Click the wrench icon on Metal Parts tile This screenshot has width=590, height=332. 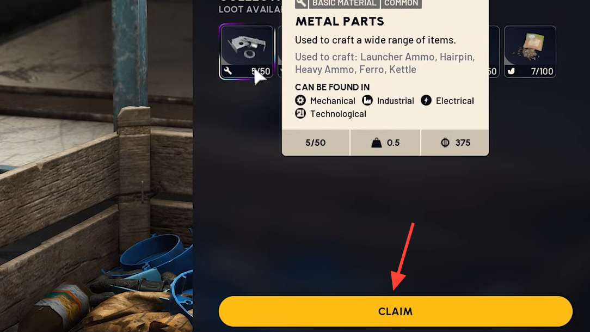click(228, 71)
